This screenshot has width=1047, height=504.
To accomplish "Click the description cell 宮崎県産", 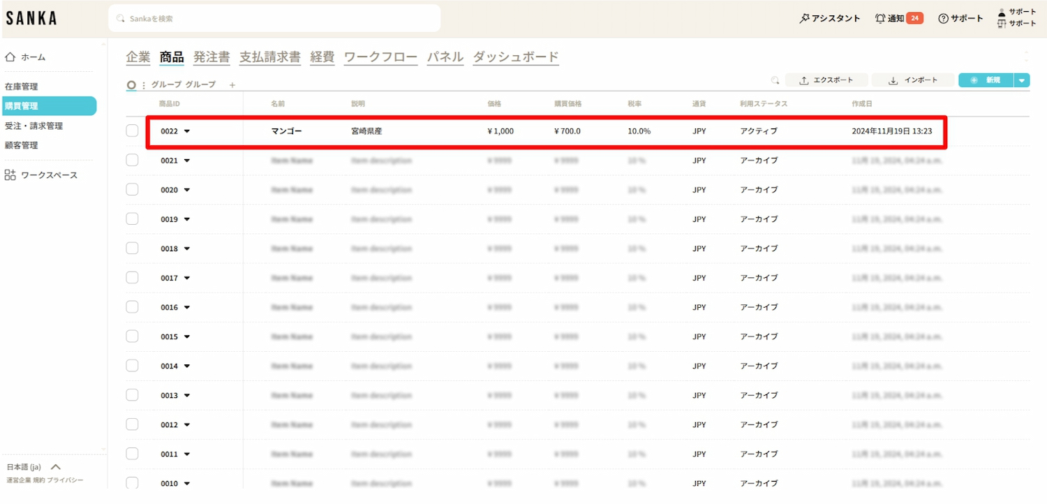I will 366,131.
